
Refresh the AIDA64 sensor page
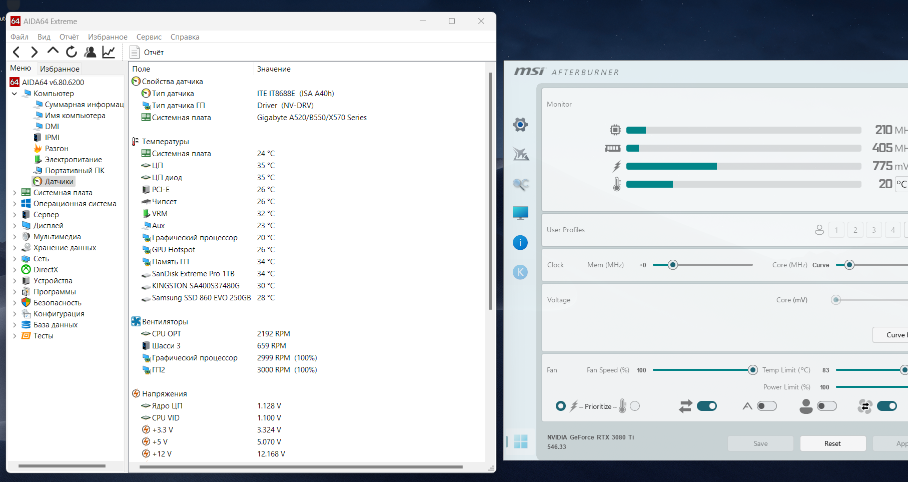(x=72, y=52)
